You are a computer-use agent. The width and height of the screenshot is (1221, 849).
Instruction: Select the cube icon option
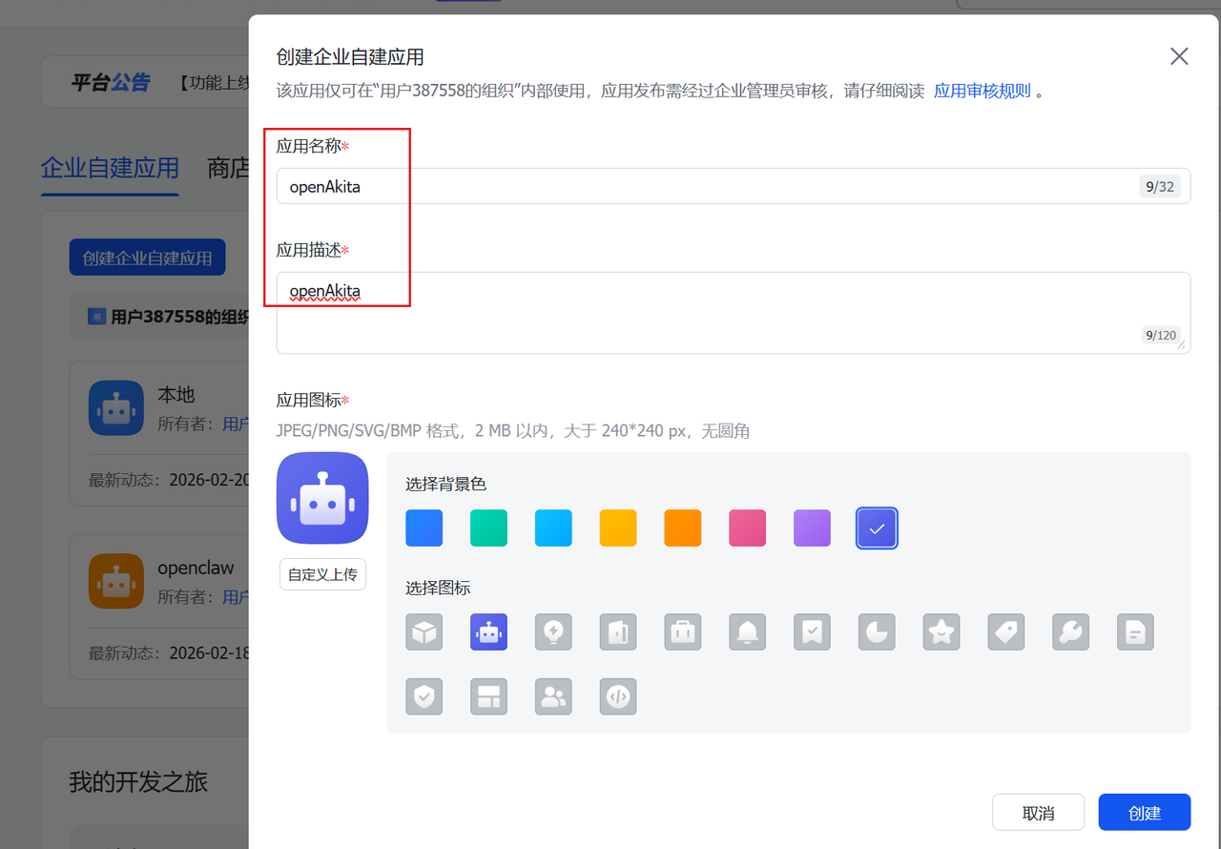click(424, 632)
